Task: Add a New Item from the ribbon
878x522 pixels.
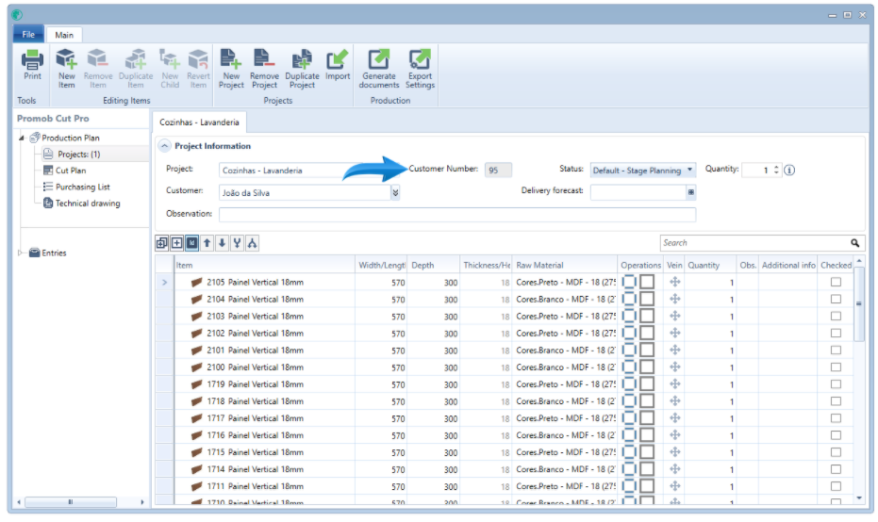Action: point(66,68)
